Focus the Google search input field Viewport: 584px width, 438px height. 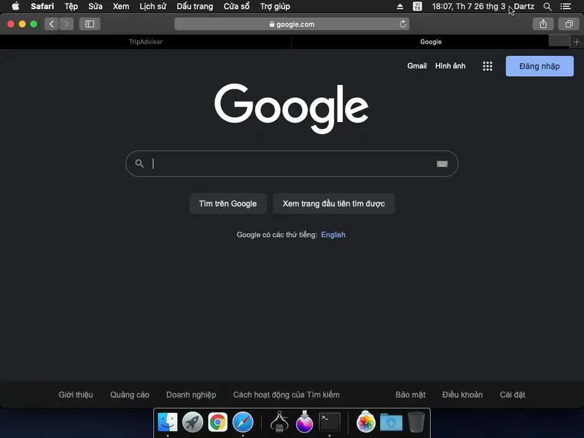[x=291, y=164]
